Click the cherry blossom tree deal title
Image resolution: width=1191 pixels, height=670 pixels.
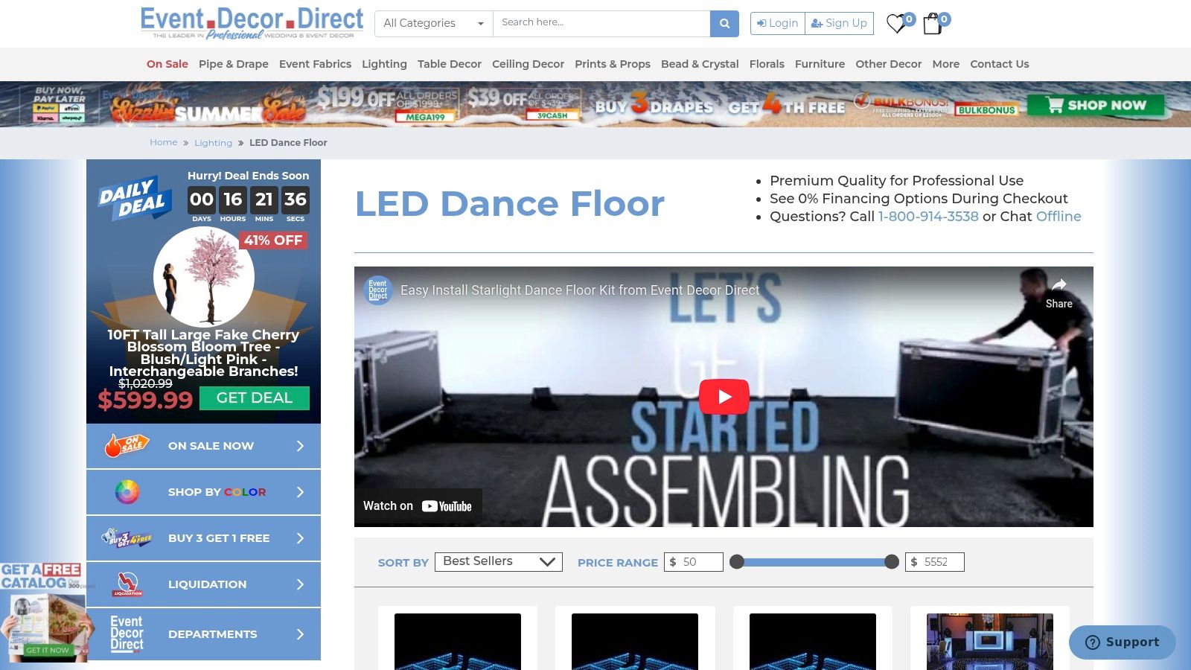pyautogui.click(x=203, y=353)
